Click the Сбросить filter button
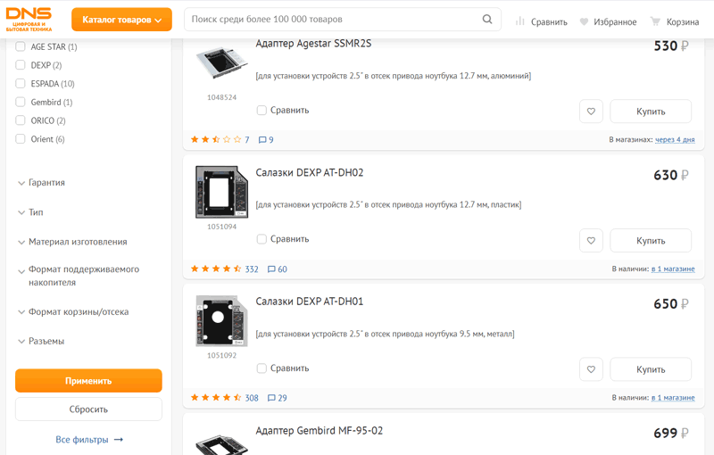The width and height of the screenshot is (714, 455). [88, 409]
